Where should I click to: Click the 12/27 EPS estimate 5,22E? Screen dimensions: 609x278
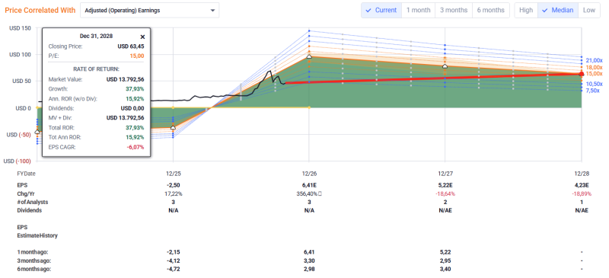click(445, 185)
